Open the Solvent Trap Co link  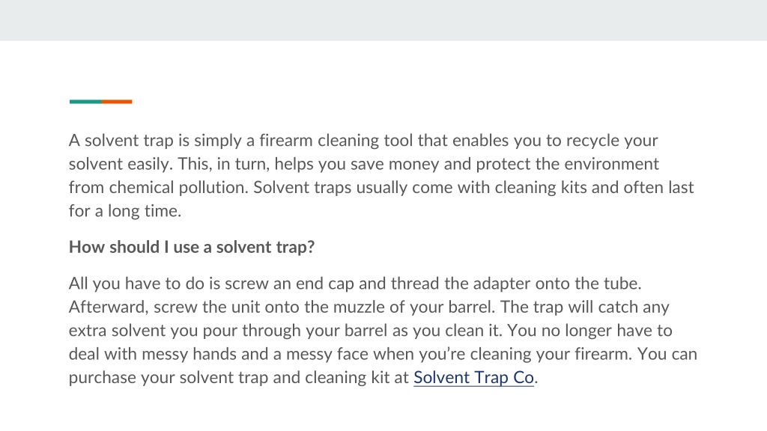[x=473, y=377]
